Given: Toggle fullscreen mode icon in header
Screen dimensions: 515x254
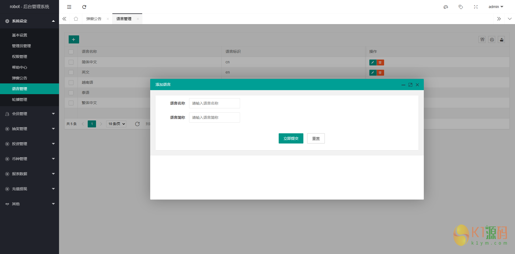Looking at the screenshot, I should 476,7.
